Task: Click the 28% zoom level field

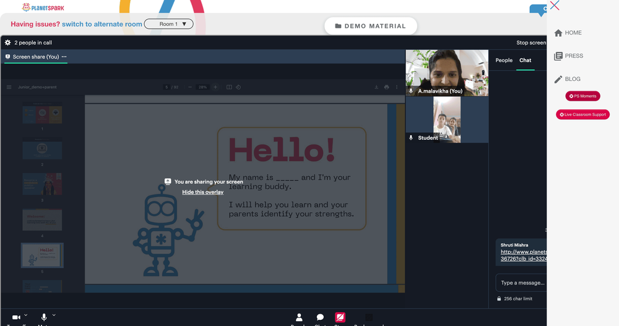Action: (202, 87)
